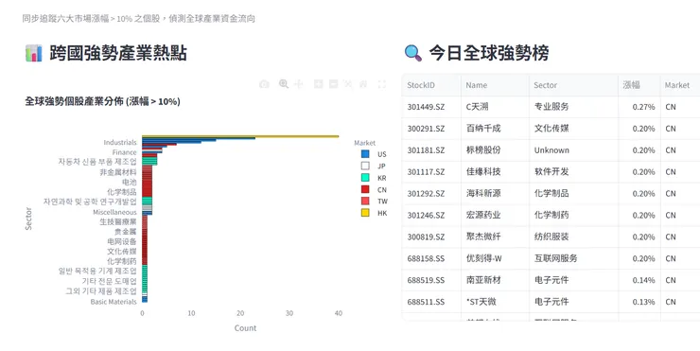
Task: Click the Basic Materials sector axis label
Action: coord(114,302)
